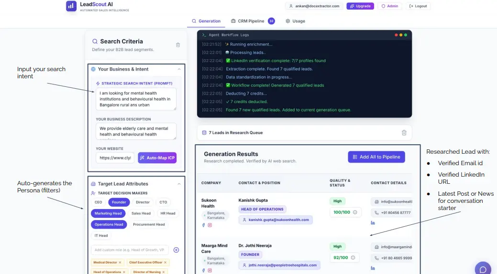
Task: Open the chat bubble widget
Action: [483, 269]
